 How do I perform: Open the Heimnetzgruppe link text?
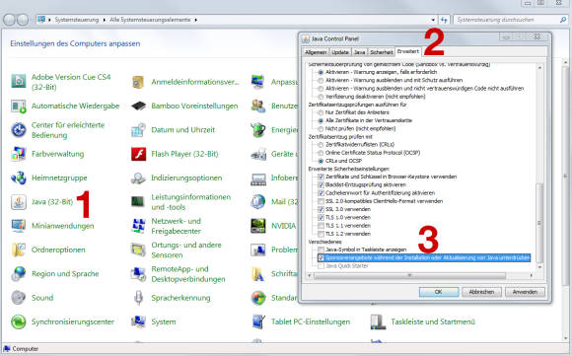pyautogui.click(x=59, y=178)
